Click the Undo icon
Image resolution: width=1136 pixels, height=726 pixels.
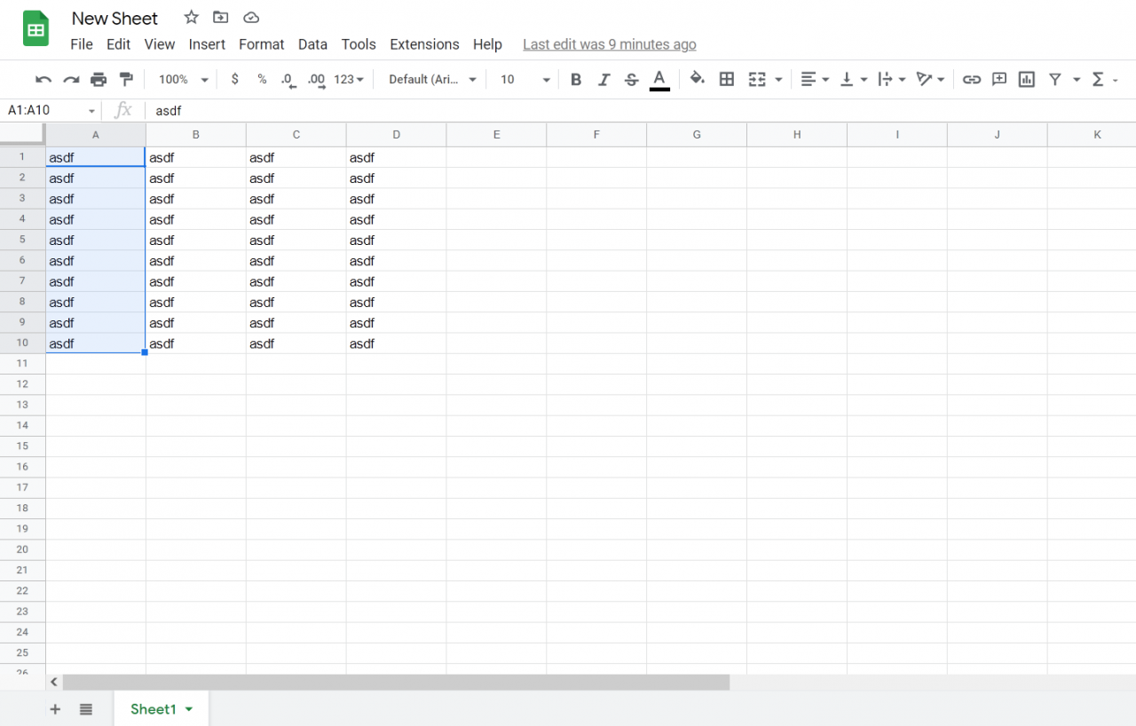coord(43,79)
